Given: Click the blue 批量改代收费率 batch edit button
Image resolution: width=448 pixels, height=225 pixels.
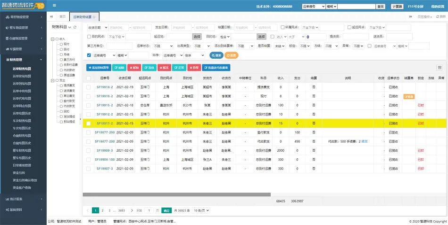Looking at the screenshot, I should tap(216, 68).
